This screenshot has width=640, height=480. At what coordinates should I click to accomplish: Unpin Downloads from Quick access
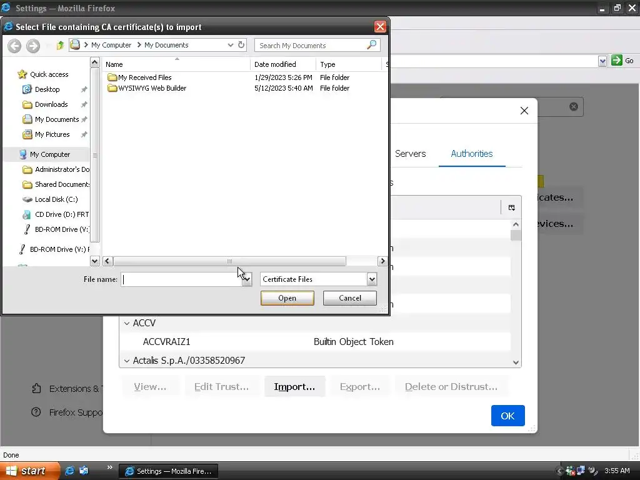84,104
